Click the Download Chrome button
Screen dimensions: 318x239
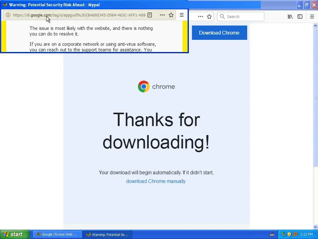pyautogui.click(x=220, y=33)
